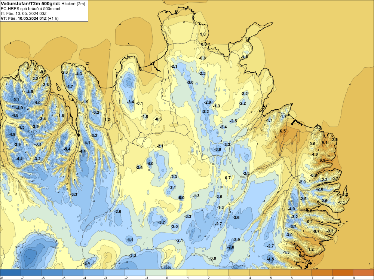The height and width of the screenshot is (280, 374).
Task: Click the legend tick label -3
Action: [x=105, y=278]
